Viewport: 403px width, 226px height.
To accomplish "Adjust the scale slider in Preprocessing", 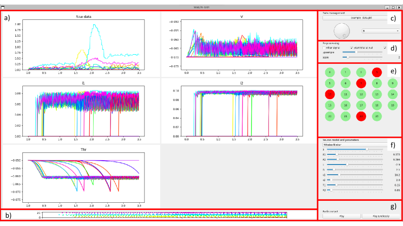I will tap(362, 57).
